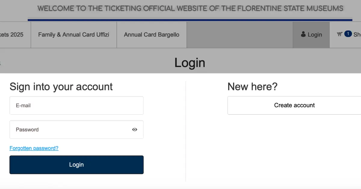Open the Annual Card Bargello tab
The height and width of the screenshot is (189, 361).
click(x=152, y=35)
